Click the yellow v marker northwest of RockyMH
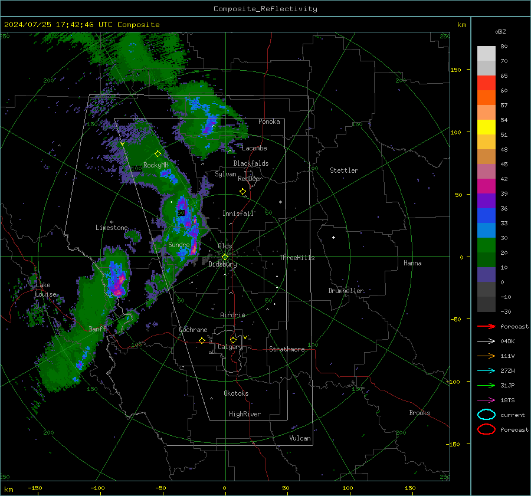This screenshot has height=496, width=531. coord(123,144)
